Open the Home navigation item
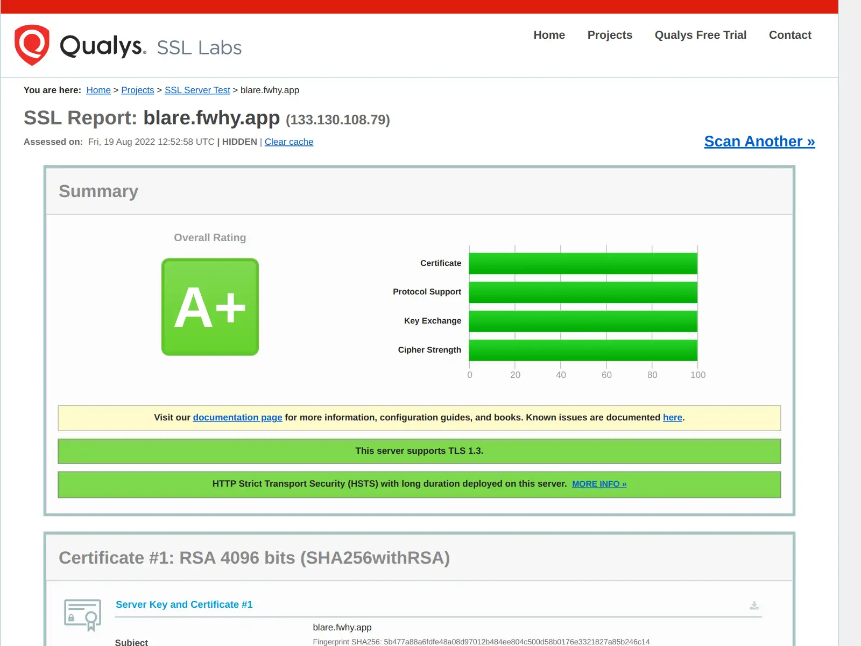 tap(549, 35)
